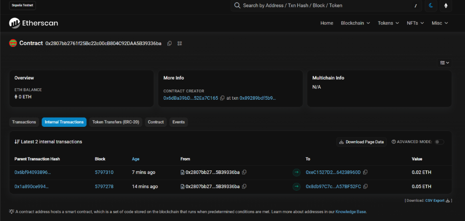Go to Home in navigation
Viewport: 465px width, 221px height.
(x=326, y=23)
